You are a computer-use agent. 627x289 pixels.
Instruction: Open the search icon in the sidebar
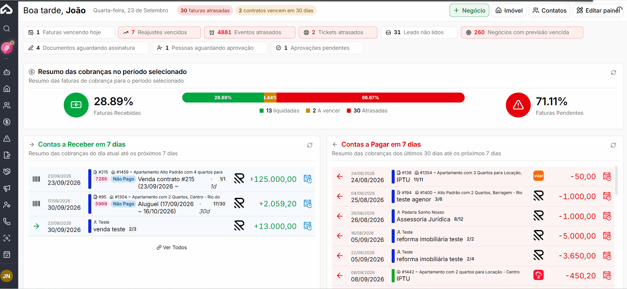point(7,29)
